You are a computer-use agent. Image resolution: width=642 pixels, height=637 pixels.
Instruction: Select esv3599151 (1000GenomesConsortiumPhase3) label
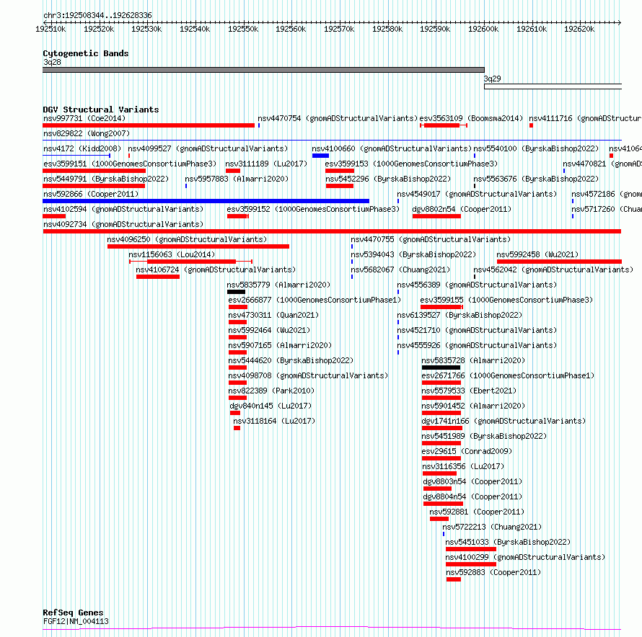pos(129,164)
